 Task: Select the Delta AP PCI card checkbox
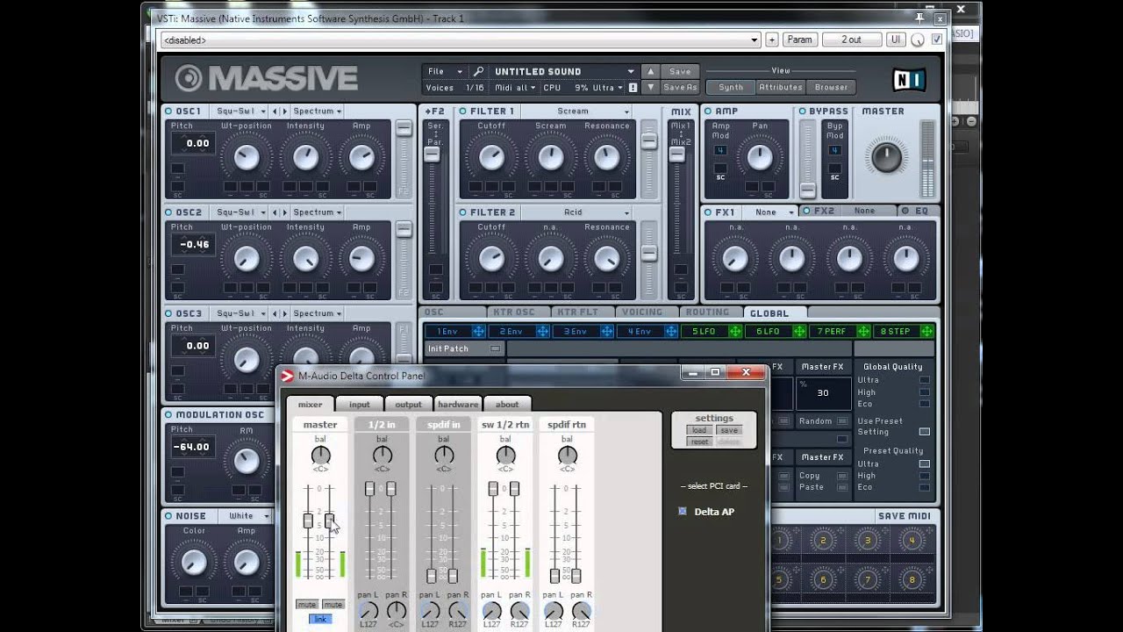(683, 511)
